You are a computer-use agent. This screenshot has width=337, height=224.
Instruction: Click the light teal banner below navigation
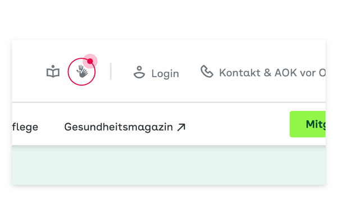pyautogui.click(x=168, y=165)
